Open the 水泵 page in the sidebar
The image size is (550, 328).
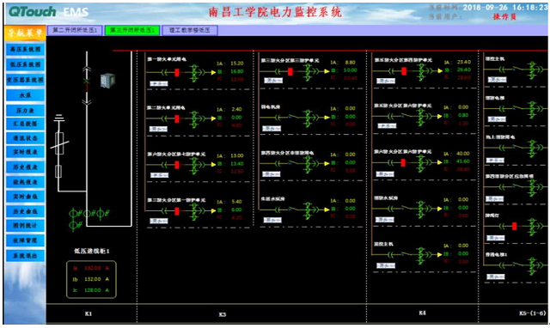pyautogui.click(x=25, y=95)
